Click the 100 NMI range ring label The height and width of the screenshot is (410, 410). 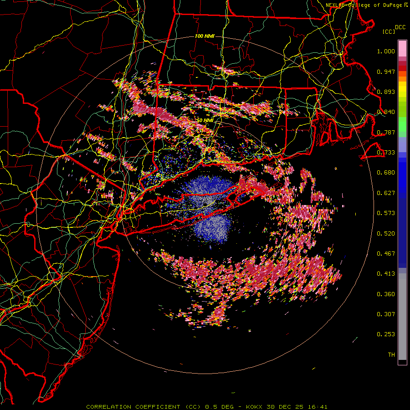[205, 36]
